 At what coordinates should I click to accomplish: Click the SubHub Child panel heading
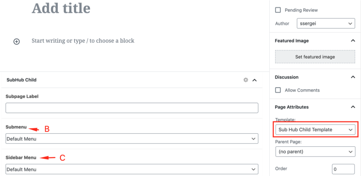(x=22, y=80)
